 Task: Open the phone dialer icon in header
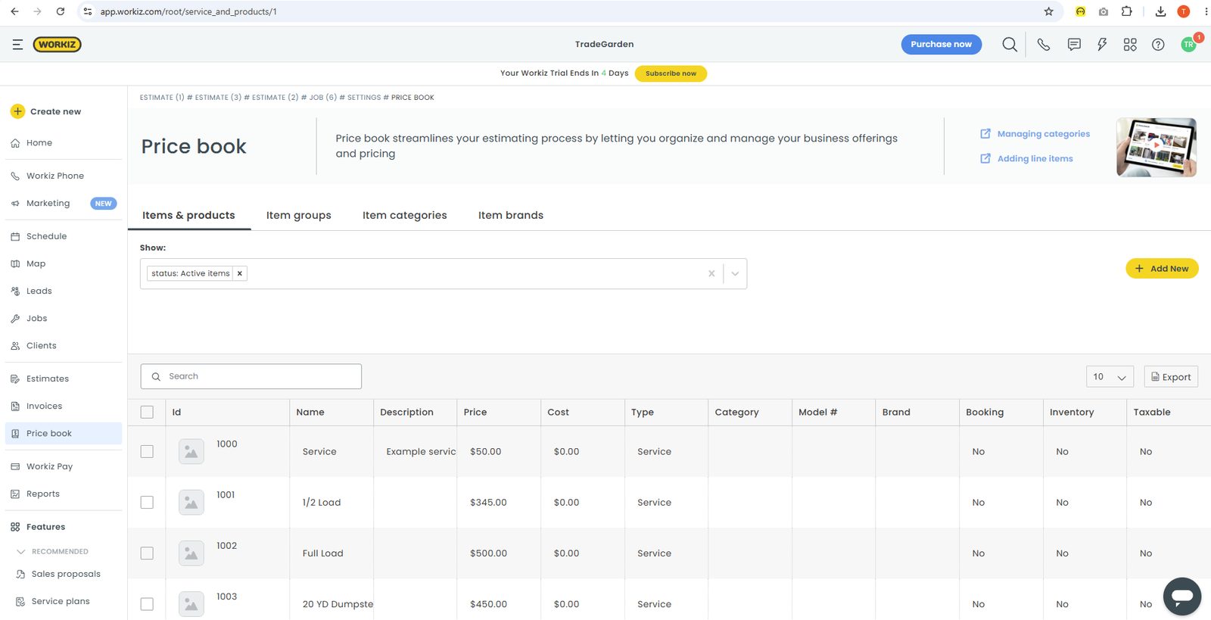pyautogui.click(x=1044, y=45)
